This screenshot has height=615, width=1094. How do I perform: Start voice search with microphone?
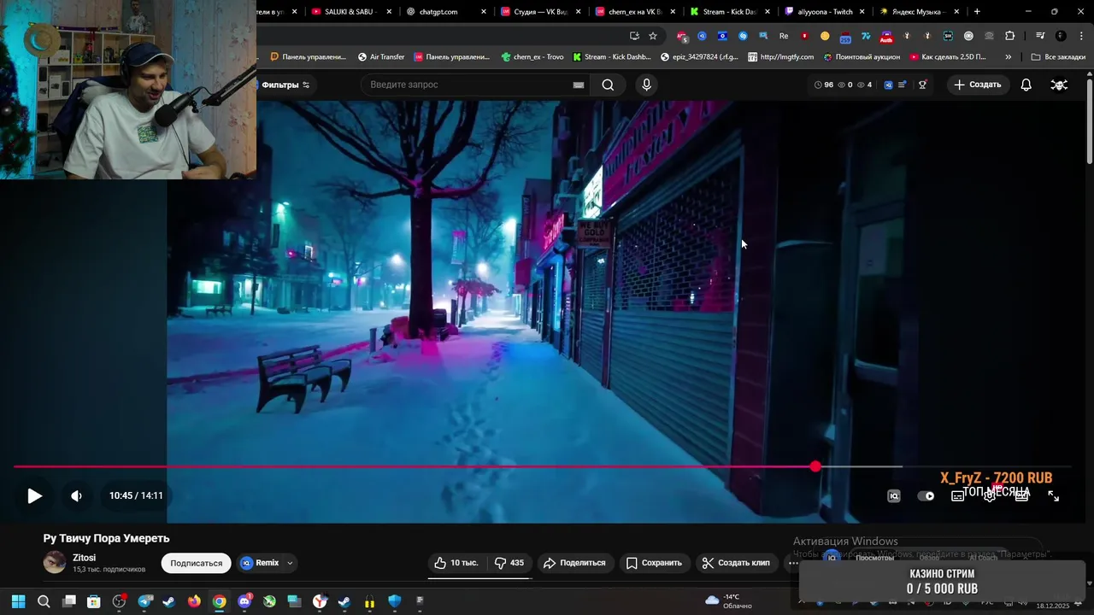(x=646, y=85)
